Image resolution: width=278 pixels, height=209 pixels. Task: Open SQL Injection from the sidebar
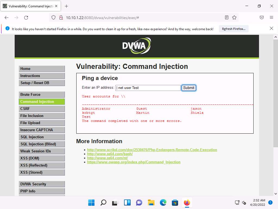[42, 137]
